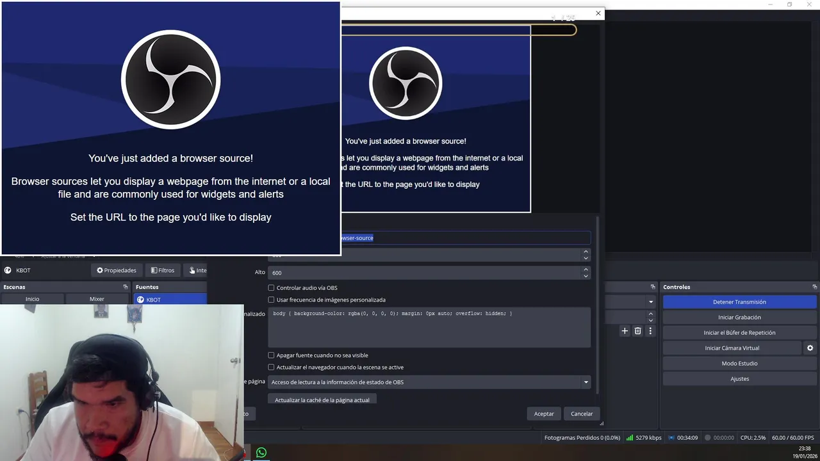Select the Inicio scene
This screenshot has height=461, width=820.
(x=32, y=299)
